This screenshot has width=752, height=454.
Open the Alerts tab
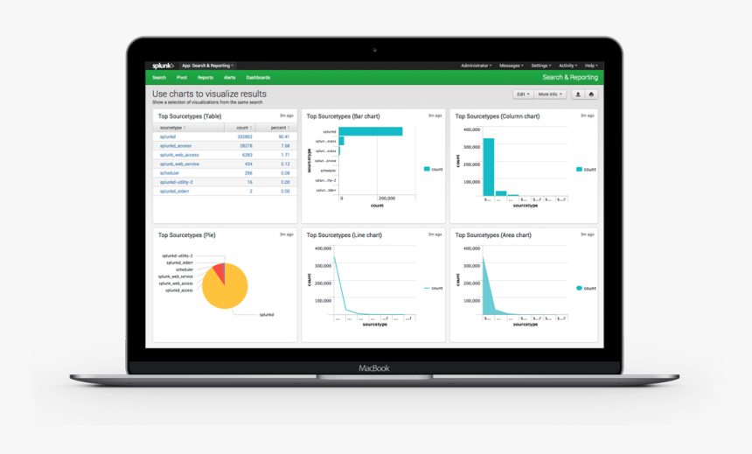point(230,78)
